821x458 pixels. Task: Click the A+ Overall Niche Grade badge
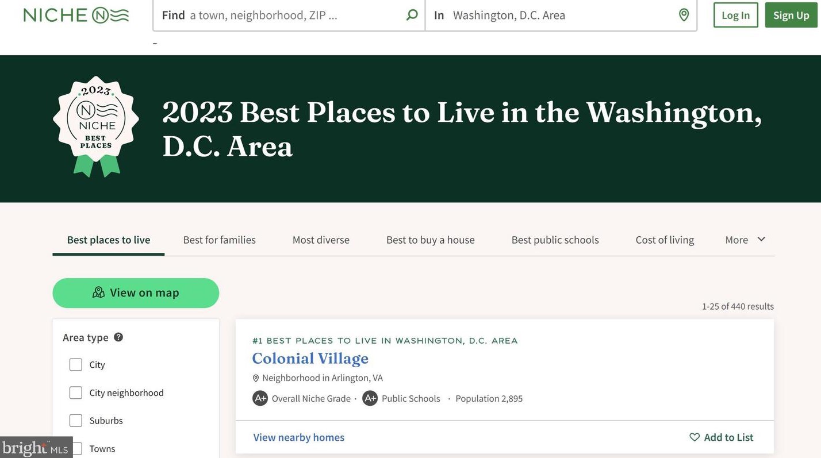(x=260, y=398)
